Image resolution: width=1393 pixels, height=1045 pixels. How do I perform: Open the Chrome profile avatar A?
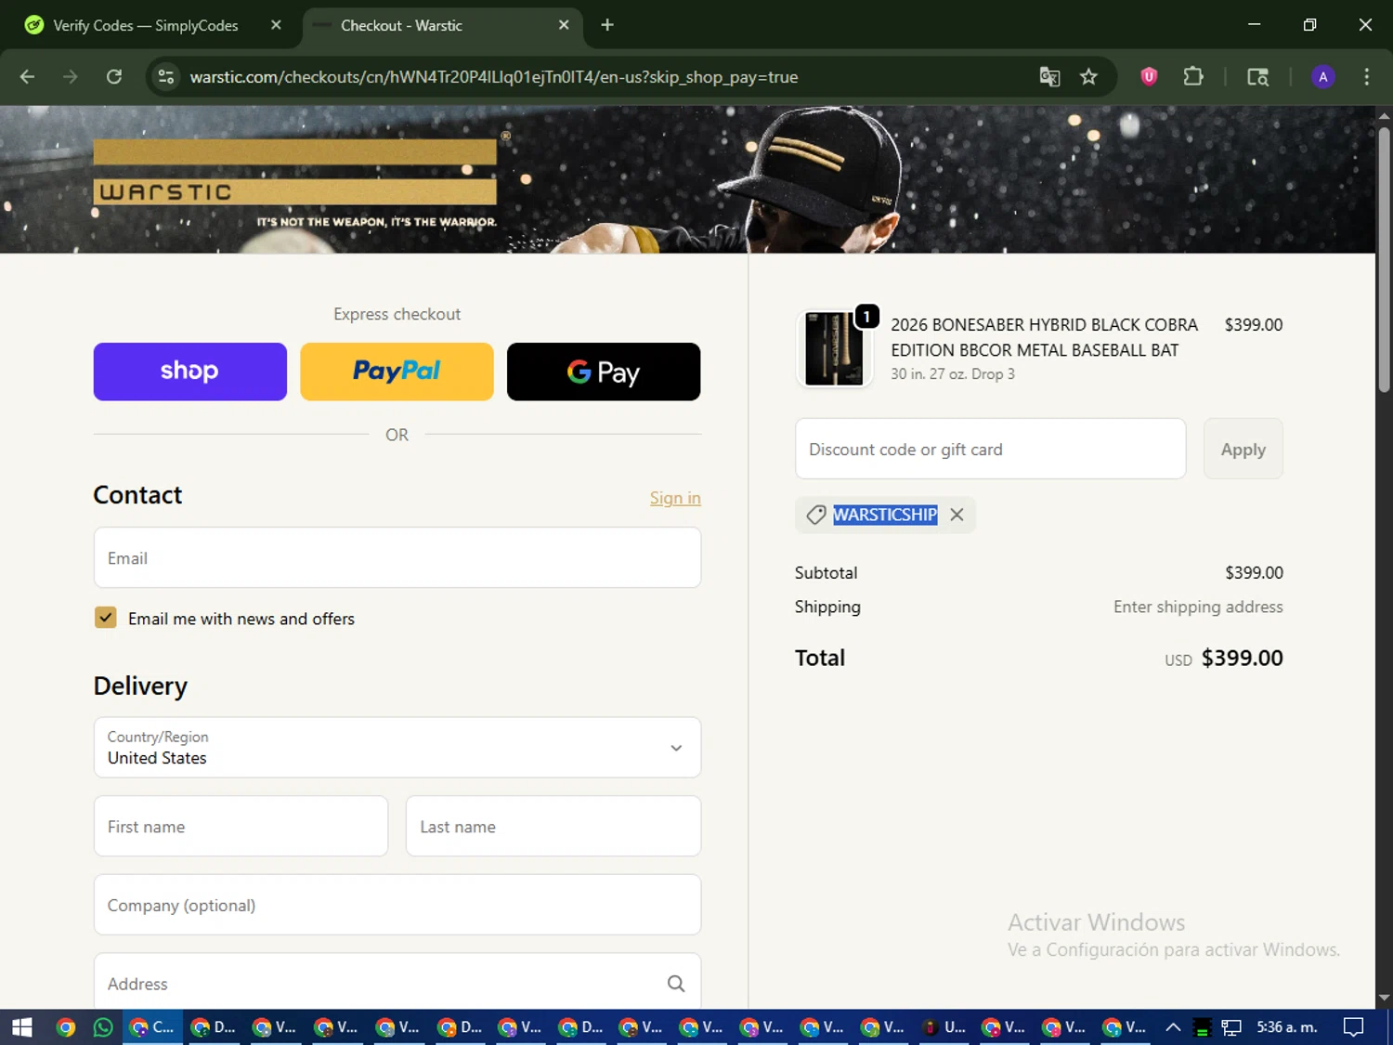point(1322,77)
